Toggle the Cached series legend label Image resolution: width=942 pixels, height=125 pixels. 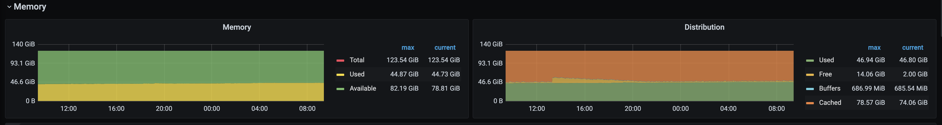click(830, 102)
